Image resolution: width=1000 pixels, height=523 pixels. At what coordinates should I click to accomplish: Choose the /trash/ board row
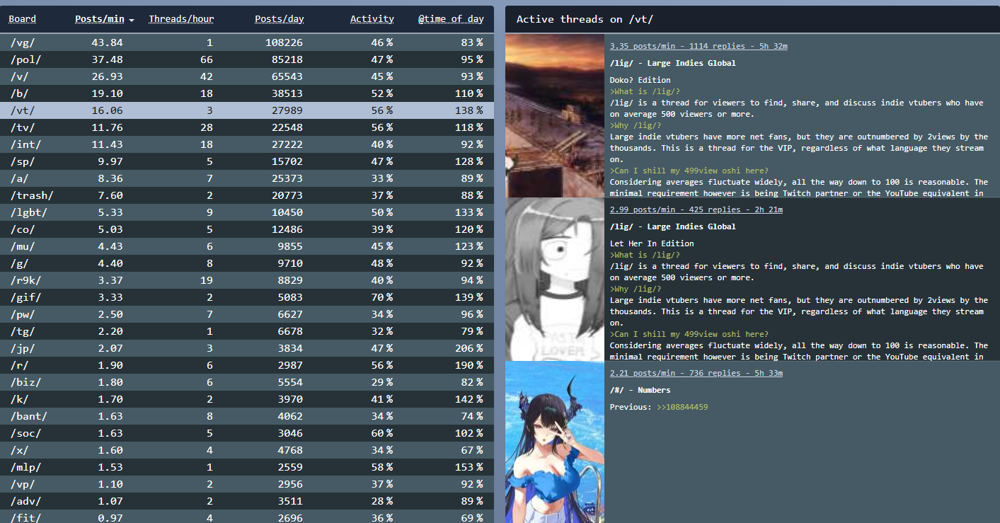(247, 195)
